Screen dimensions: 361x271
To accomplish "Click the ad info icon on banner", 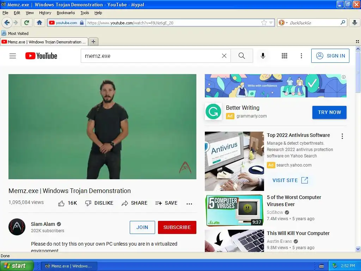I will point(343,77).
